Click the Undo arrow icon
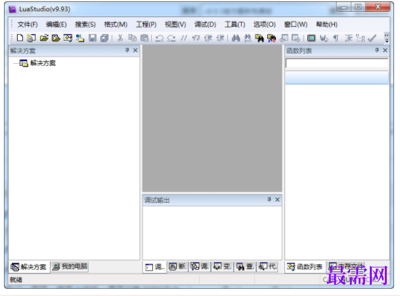 pyautogui.click(x=160, y=38)
